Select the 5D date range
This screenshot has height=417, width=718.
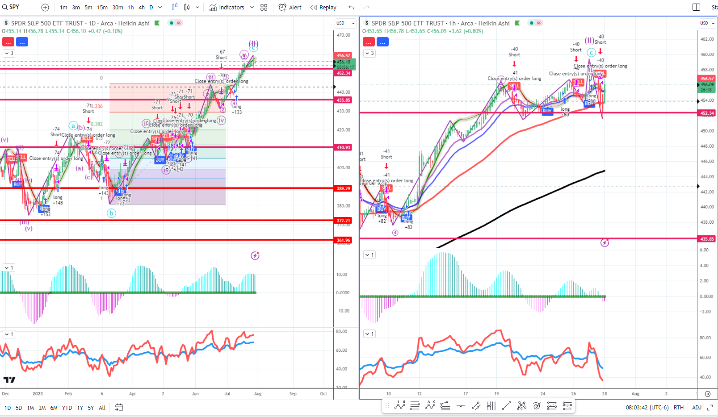[19, 408]
